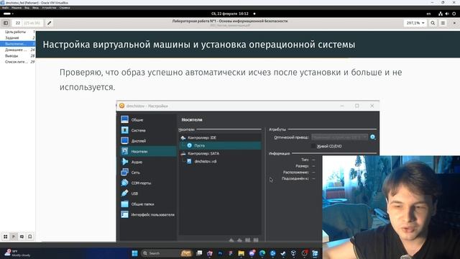Open the Машина menu of VirtualBox
Screen dimensions: 460x259
coord(17,8)
